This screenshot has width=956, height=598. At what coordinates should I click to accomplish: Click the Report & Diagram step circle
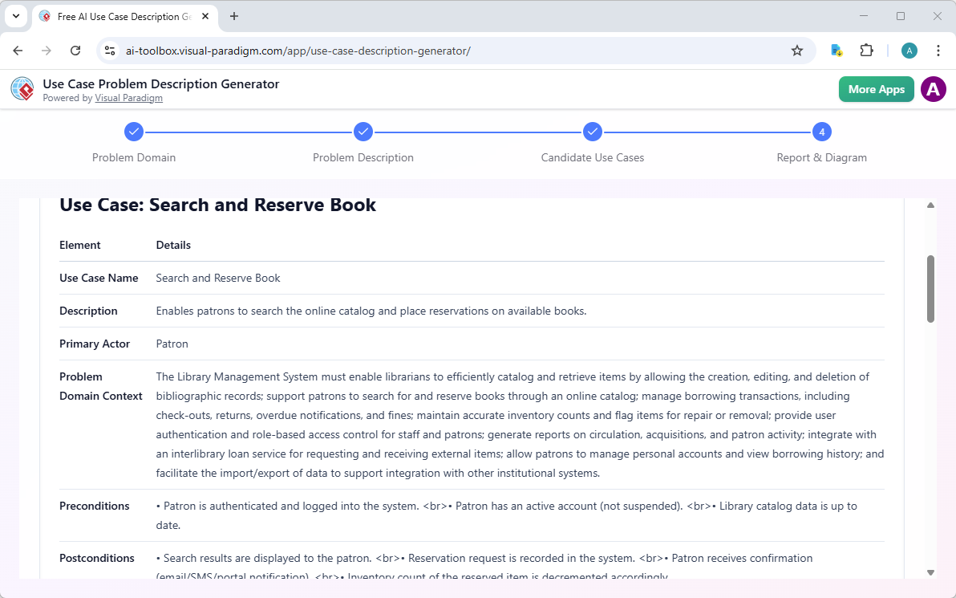coord(822,131)
